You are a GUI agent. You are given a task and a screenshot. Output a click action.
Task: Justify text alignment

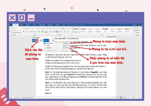point(57,32)
